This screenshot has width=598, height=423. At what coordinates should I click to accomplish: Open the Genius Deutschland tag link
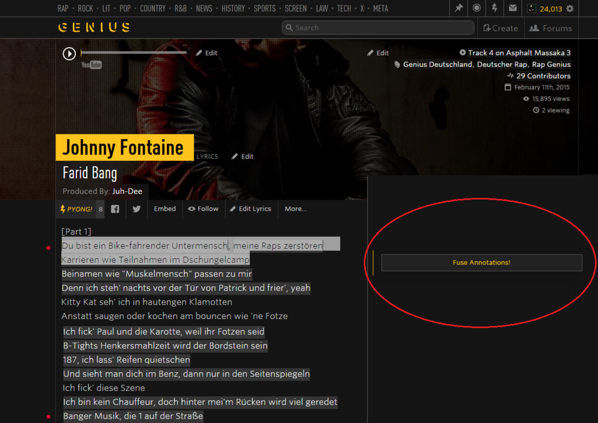tap(437, 64)
